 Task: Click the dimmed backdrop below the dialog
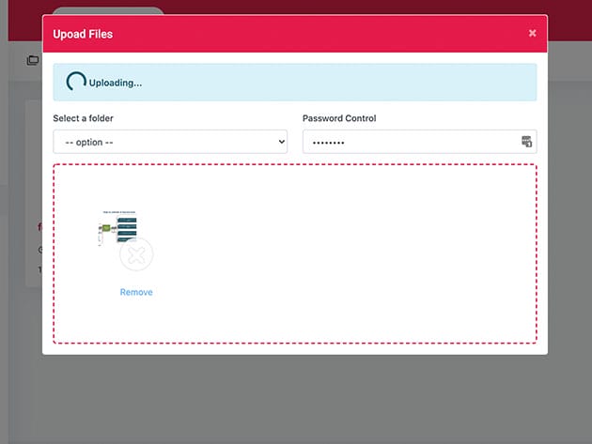pyautogui.click(x=296, y=399)
